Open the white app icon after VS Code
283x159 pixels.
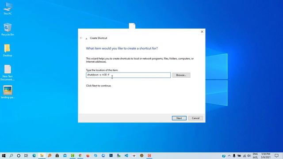pyautogui.click(x=134, y=155)
